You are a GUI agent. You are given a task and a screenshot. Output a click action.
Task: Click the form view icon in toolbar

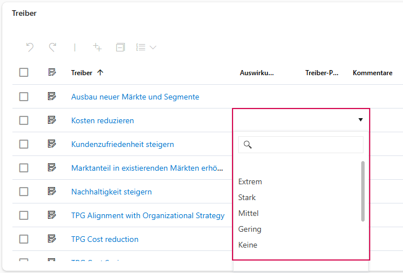pos(120,47)
